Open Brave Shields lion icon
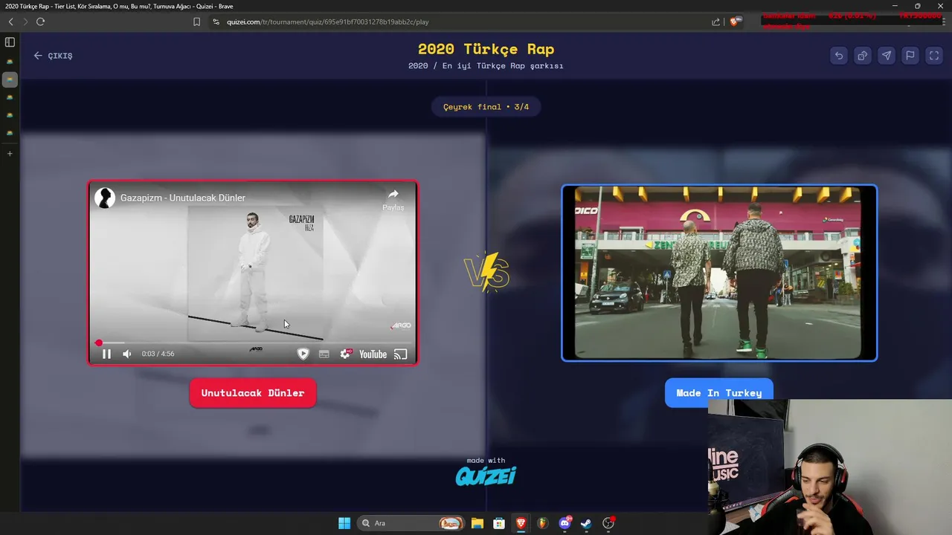952x535 pixels. [x=735, y=22]
